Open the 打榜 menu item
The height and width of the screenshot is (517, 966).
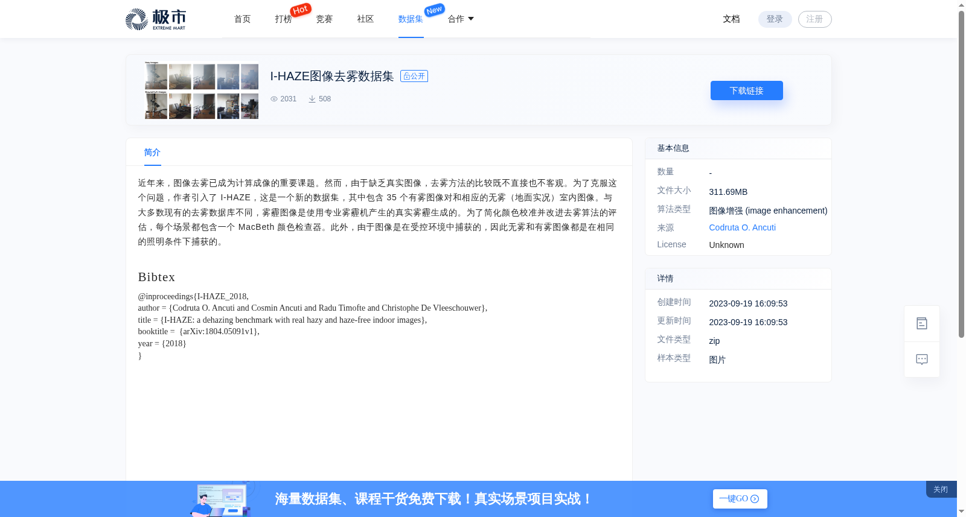tap(283, 19)
